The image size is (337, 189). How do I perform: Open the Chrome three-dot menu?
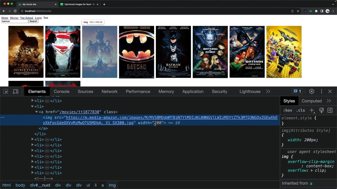coord(333,11)
